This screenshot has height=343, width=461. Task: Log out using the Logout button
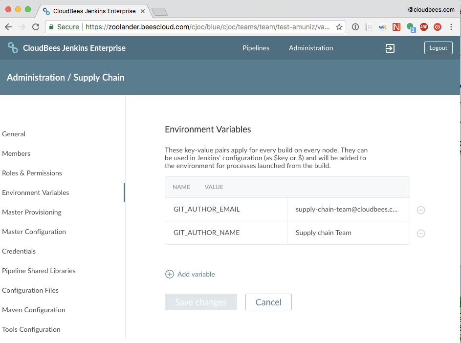438,48
